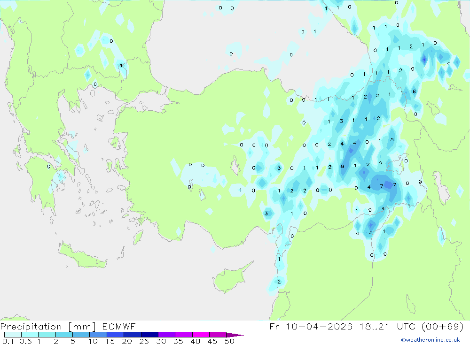
Task: Select the legend swatch between 0.5 and 1
Action: [30, 335]
